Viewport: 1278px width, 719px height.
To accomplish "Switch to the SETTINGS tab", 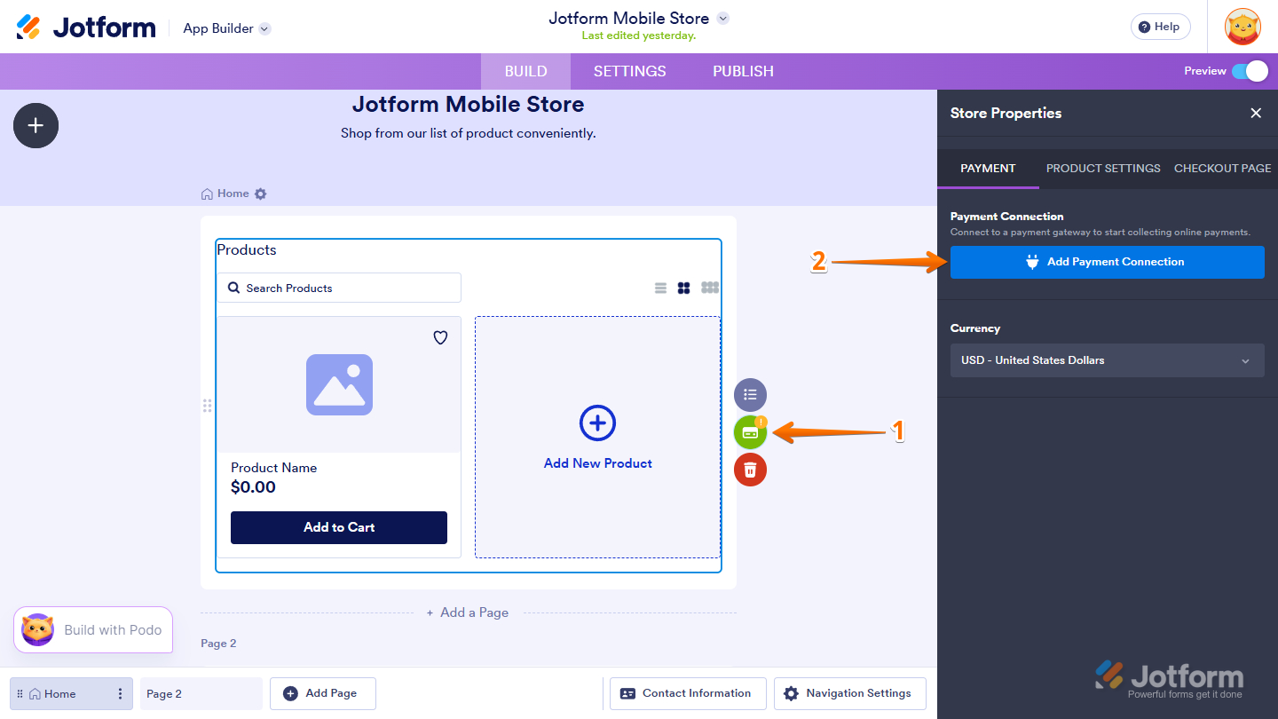I will pyautogui.click(x=630, y=71).
